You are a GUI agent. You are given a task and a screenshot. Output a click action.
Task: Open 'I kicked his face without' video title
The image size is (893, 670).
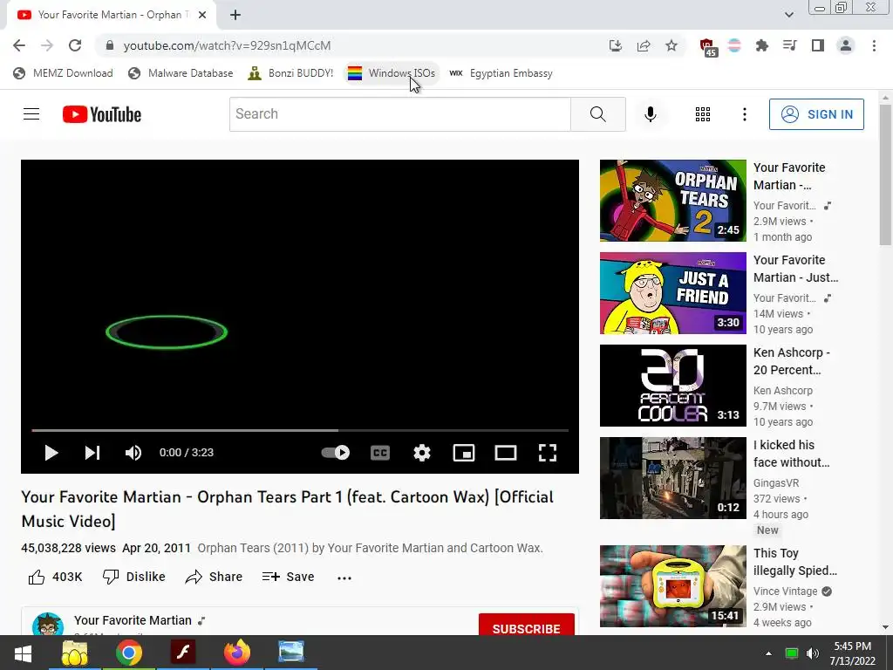pyautogui.click(x=791, y=454)
